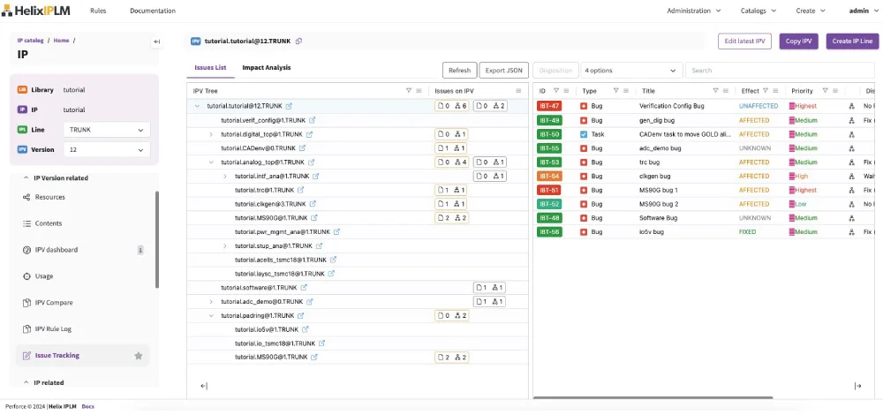883x415 pixels.
Task: Collapse tutorial.tutorial@12.TRUNK tree node
Action: (x=197, y=106)
